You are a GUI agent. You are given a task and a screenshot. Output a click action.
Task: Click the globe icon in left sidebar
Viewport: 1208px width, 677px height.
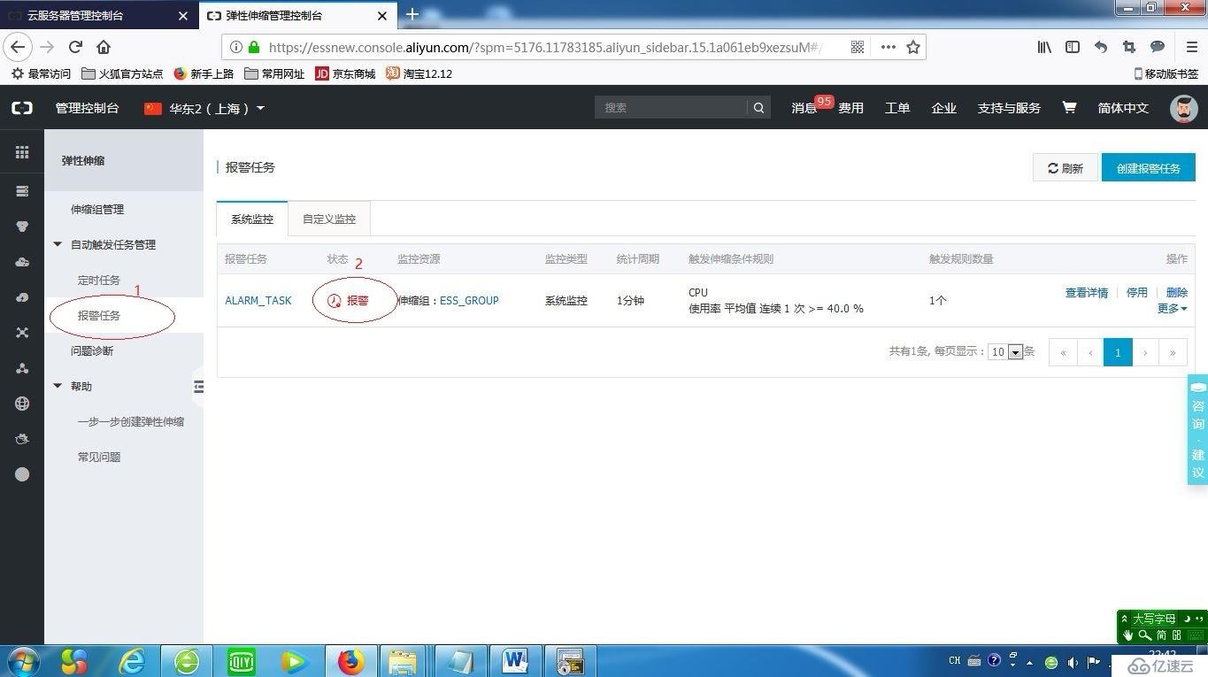(x=22, y=404)
